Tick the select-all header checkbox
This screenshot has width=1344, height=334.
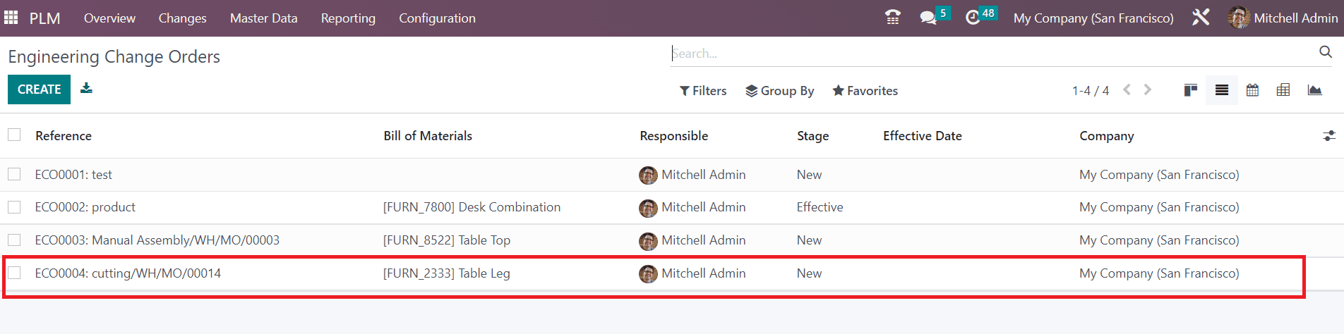coord(14,135)
